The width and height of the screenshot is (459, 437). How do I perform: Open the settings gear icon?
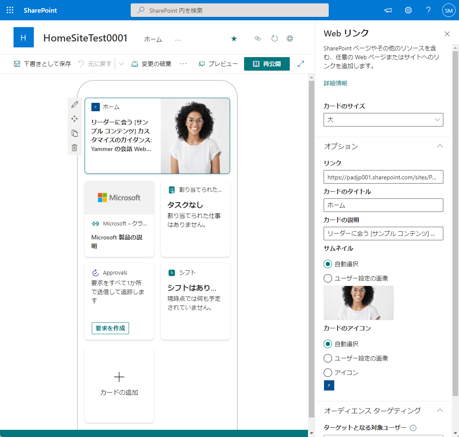tap(408, 10)
